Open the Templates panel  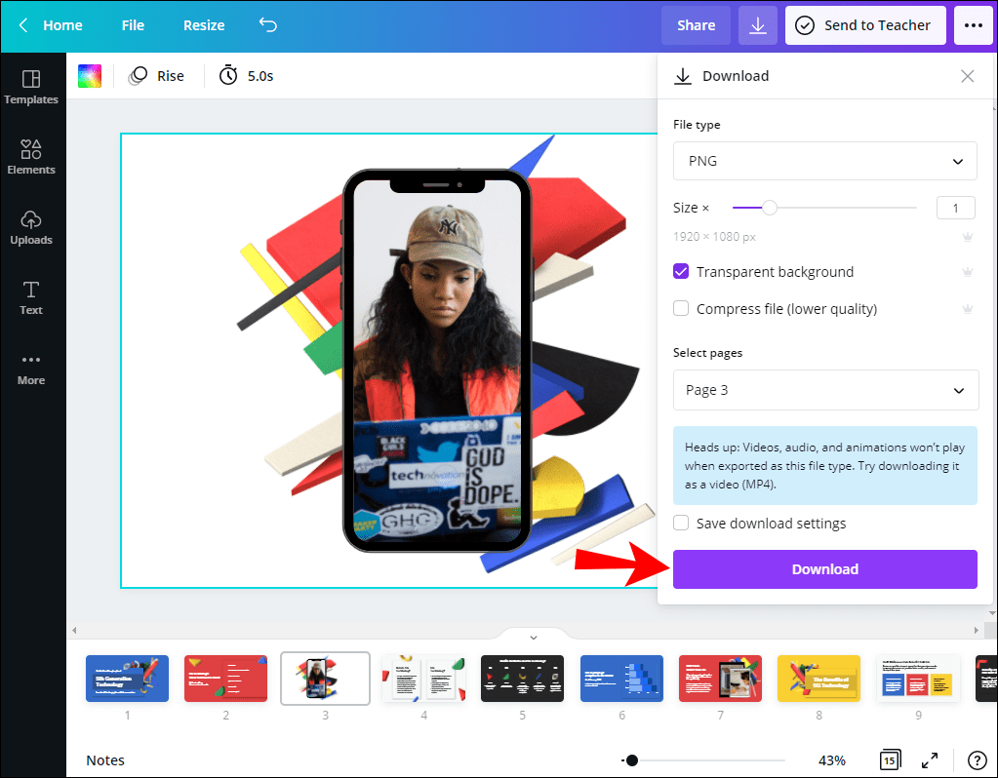(31, 88)
